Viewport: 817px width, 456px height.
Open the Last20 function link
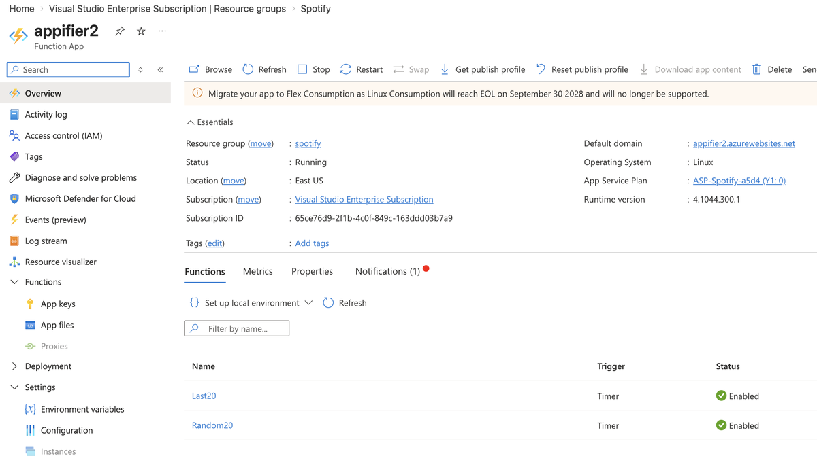tap(204, 396)
